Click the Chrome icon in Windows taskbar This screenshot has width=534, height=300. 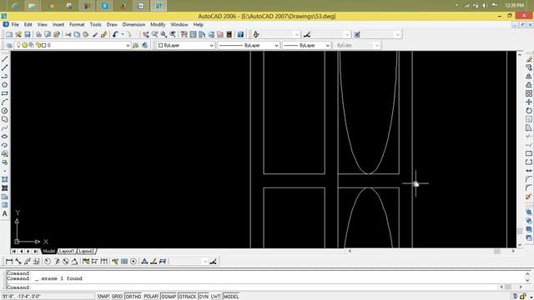click(x=51, y=6)
